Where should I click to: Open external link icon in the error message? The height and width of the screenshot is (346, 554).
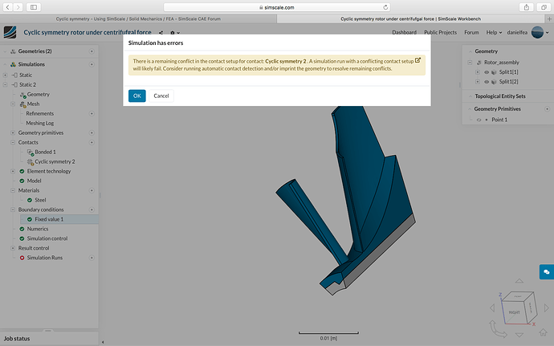[418, 60]
